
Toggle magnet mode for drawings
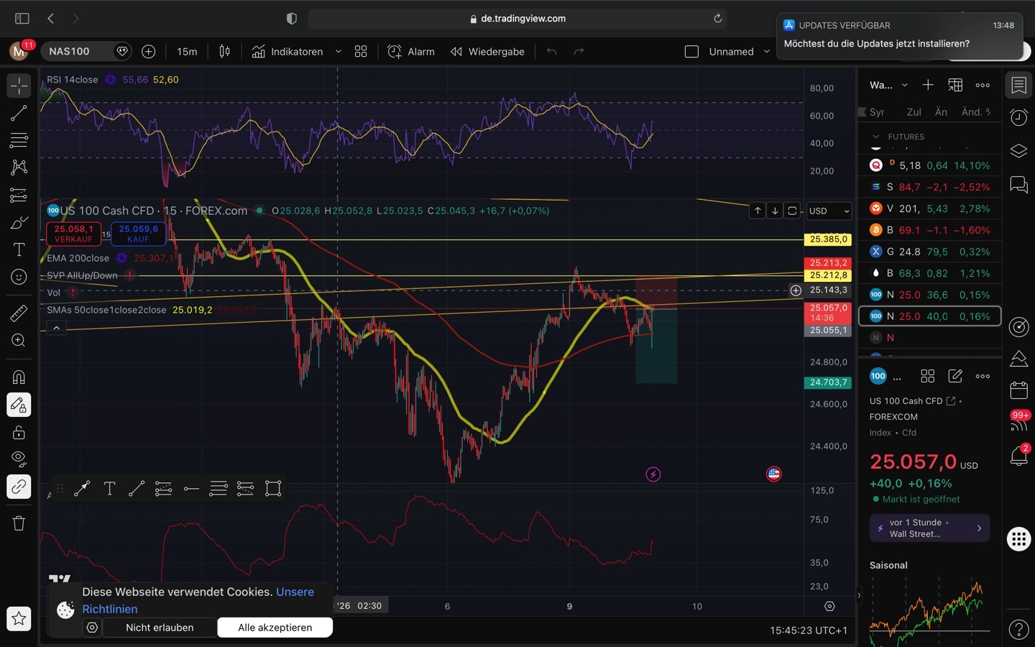19,377
